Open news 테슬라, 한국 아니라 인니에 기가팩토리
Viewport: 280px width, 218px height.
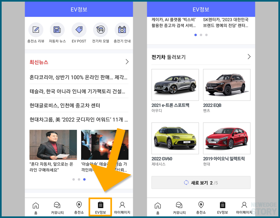click(x=79, y=91)
